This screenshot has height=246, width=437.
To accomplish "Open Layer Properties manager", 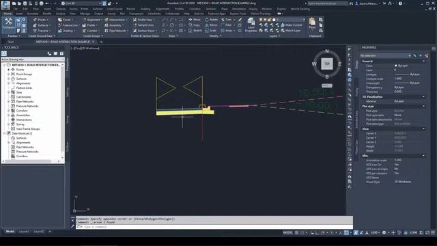I will click(251, 25).
